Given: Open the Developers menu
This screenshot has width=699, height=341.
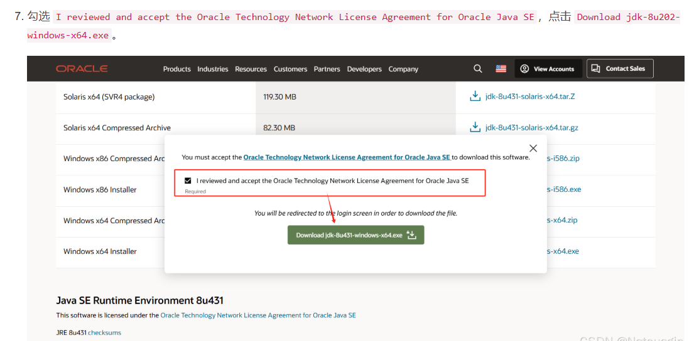Looking at the screenshot, I should pyautogui.click(x=364, y=69).
